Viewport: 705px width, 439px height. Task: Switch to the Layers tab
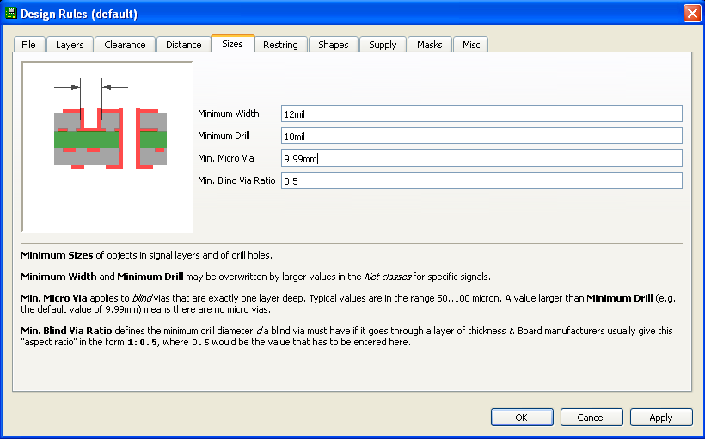click(70, 45)
